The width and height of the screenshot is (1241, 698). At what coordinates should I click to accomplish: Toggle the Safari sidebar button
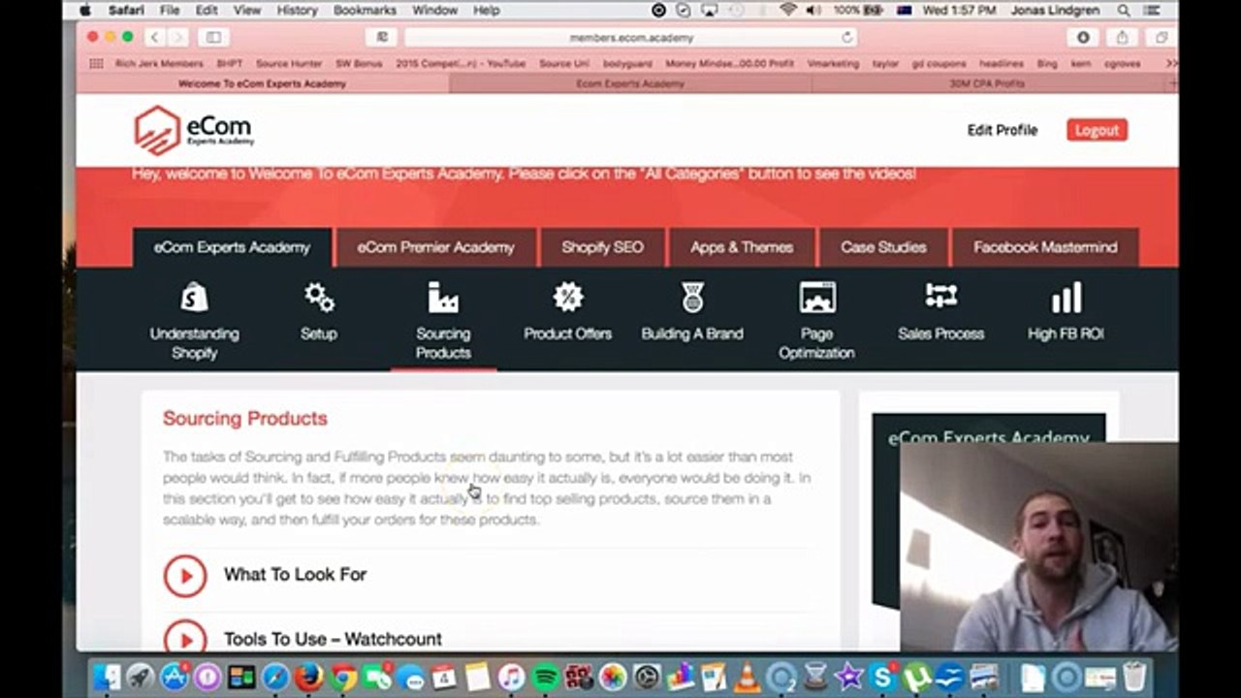click(x=213, y=37)
